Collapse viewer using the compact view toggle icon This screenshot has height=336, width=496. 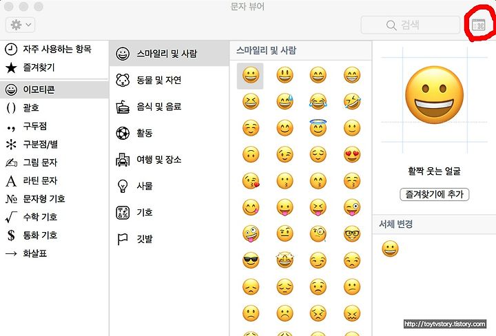coord(478,25)
